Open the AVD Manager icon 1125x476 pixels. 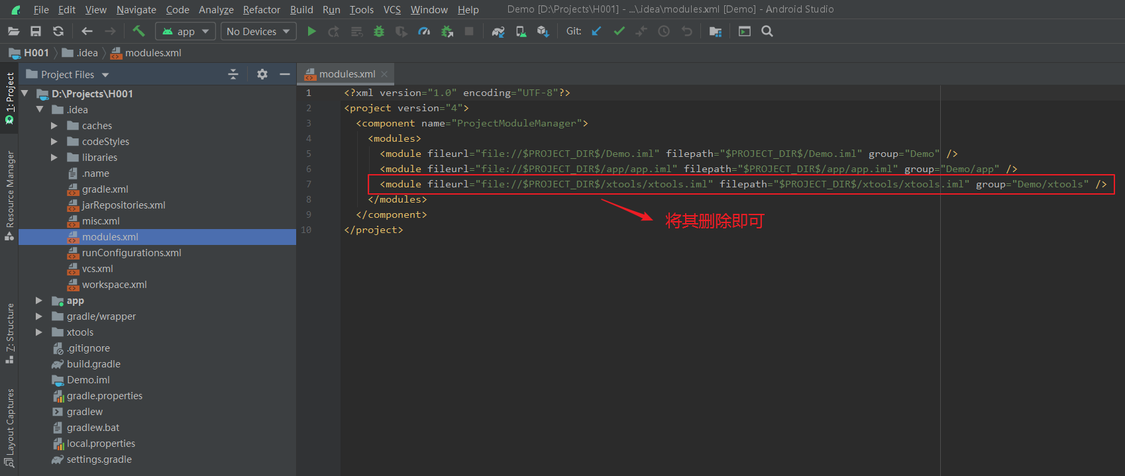pos(521,31)
